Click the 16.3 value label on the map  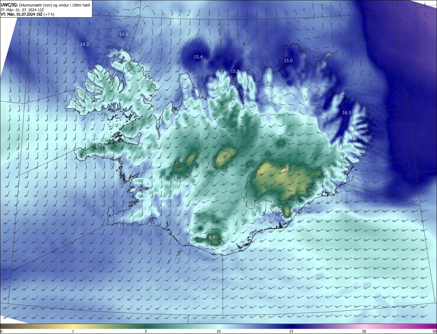pos(347,112)
